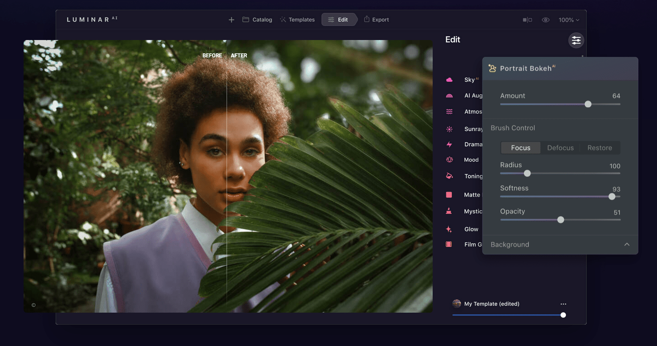657x346 pixels.
Task: Select the Toning paint bucket tool
Action: (x=450, y=176)
